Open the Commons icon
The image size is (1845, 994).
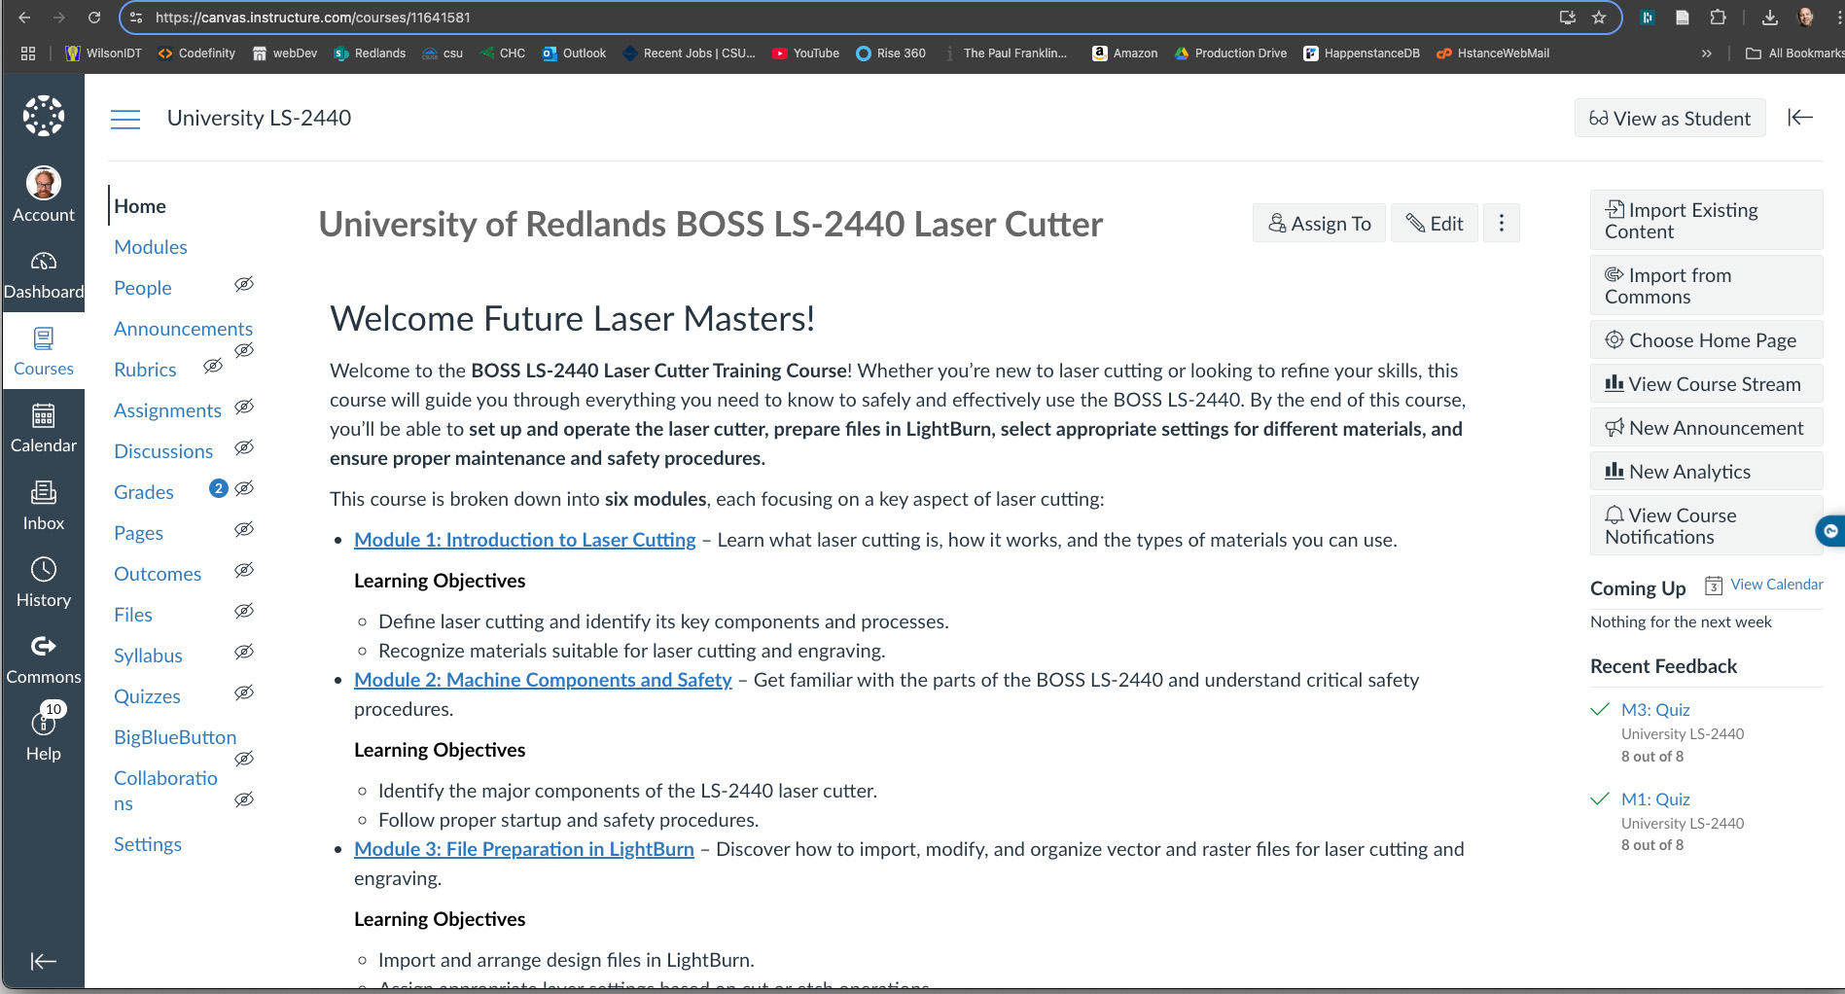(44, 648)
